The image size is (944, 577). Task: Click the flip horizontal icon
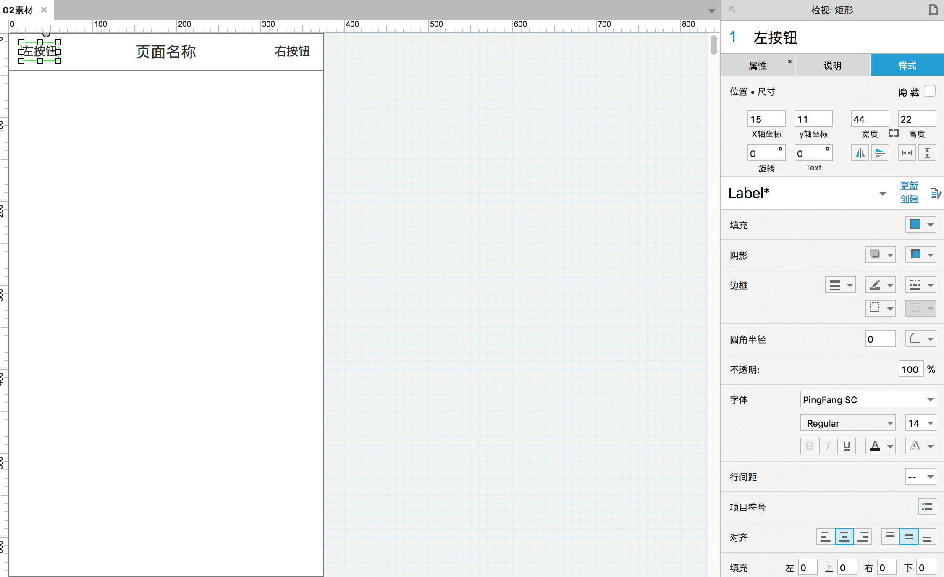coord(860,153)
